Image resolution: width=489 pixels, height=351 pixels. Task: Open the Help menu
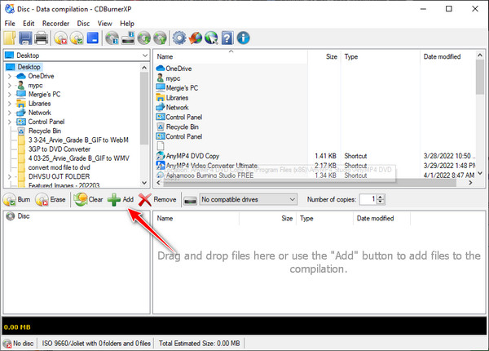(127, 24)
